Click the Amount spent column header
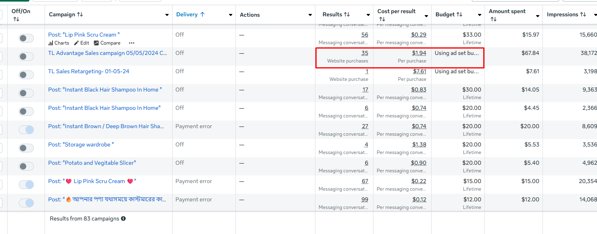 click(x=507, y=11)
